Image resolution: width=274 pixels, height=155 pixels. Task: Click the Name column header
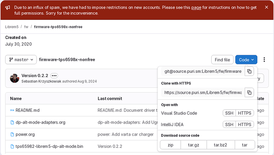coord(16,99)
